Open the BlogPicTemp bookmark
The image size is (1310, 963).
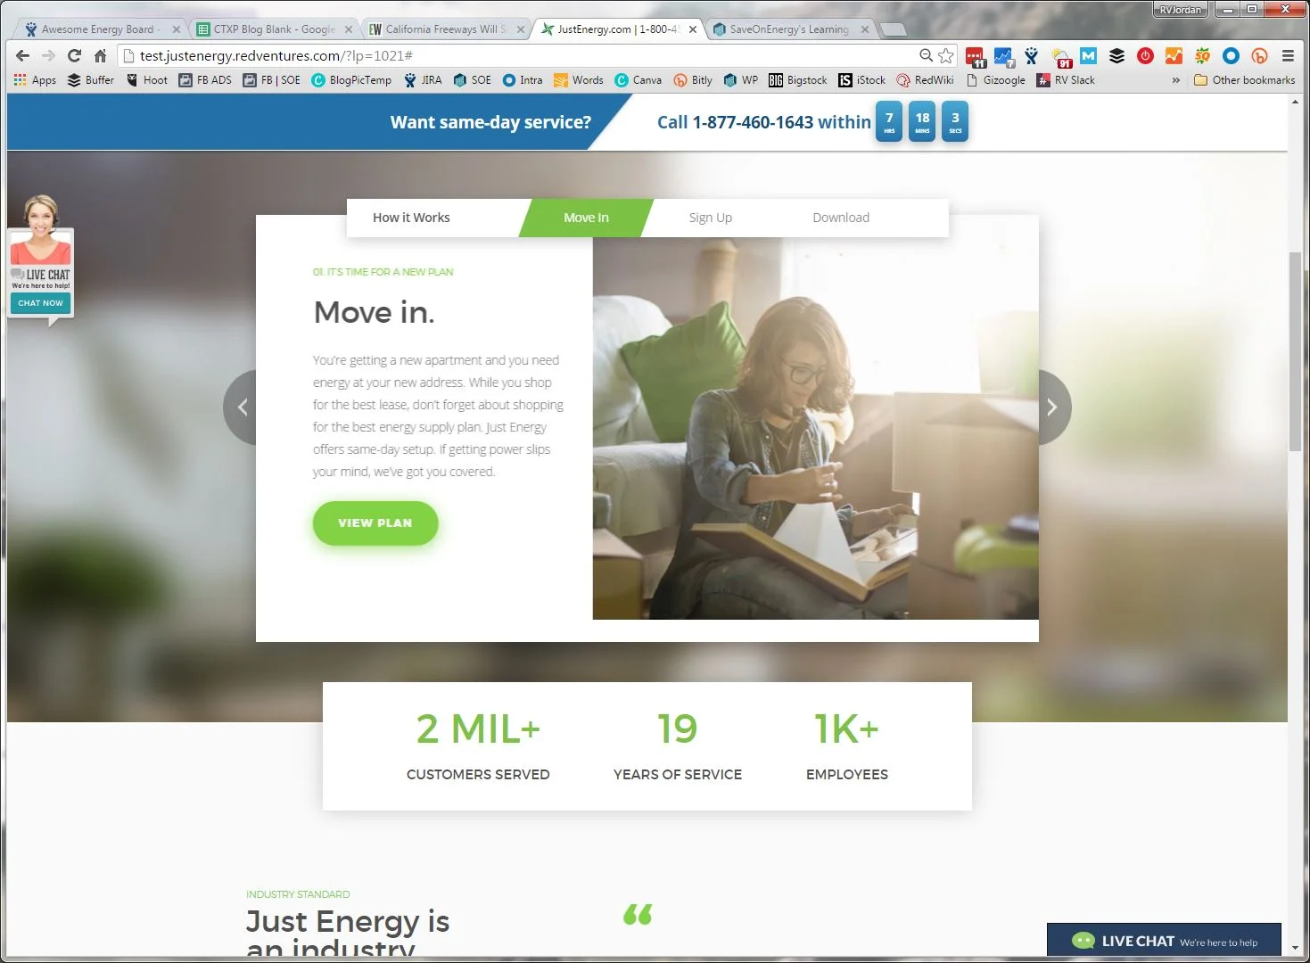(x=351, y=80)
